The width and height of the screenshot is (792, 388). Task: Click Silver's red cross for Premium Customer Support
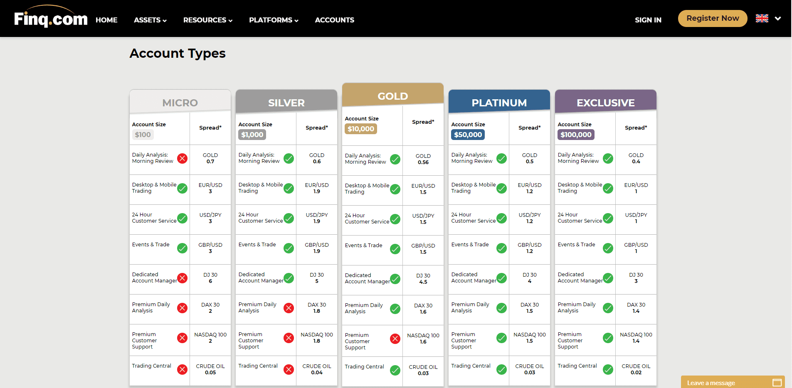[x=289, y=338]
